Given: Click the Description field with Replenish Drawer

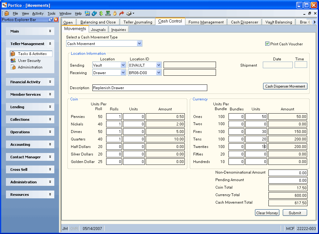Looking at the screenshot, I should (150, 88).
